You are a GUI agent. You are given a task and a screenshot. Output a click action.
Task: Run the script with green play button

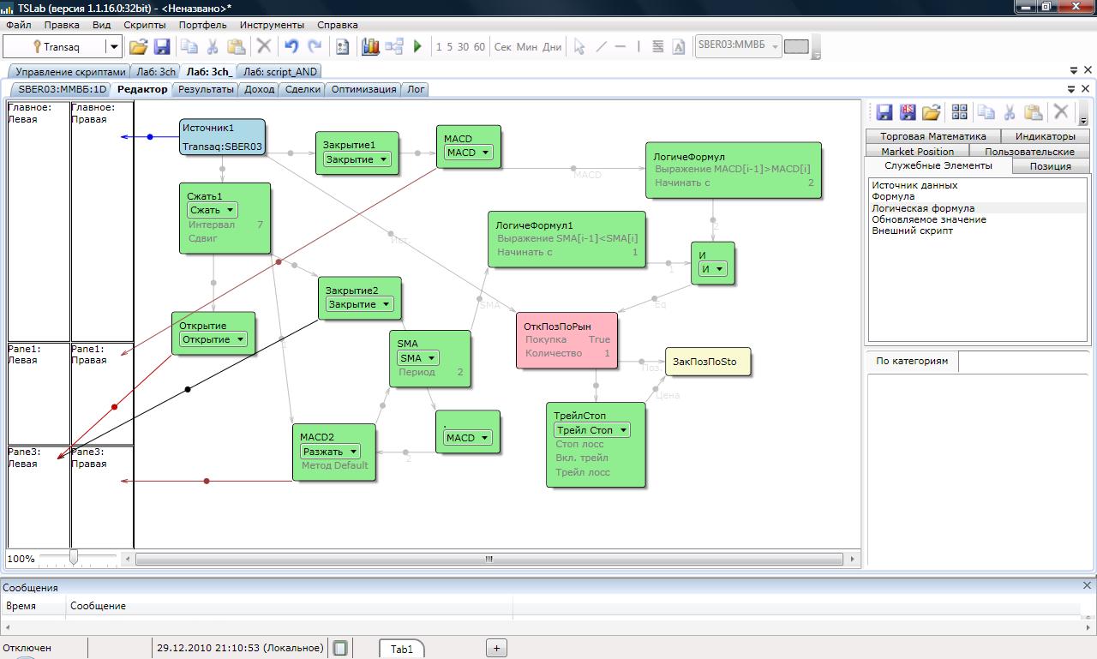point(417,47)
